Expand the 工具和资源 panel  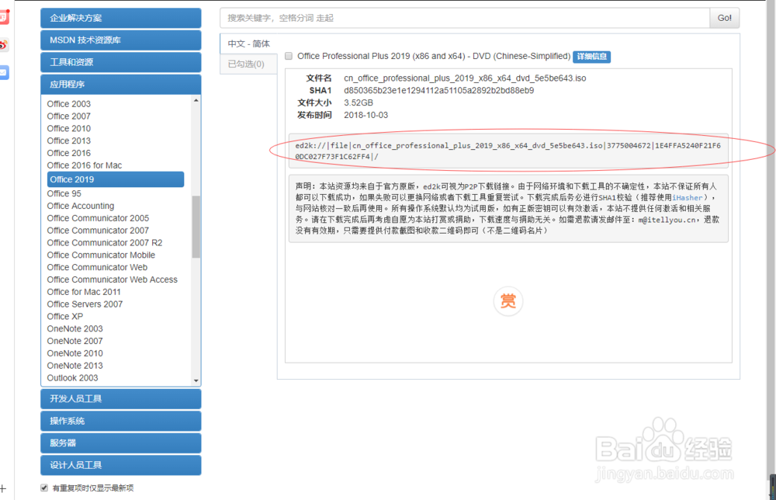point(121,62)
